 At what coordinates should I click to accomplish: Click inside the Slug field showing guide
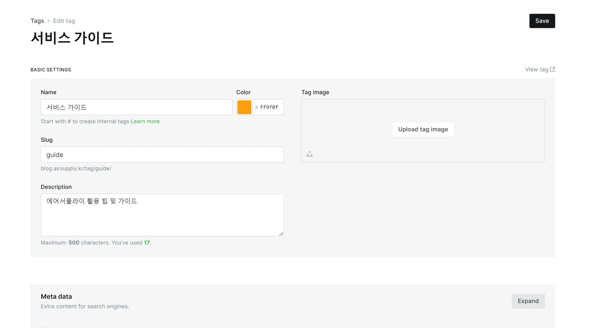coord(162,155)
